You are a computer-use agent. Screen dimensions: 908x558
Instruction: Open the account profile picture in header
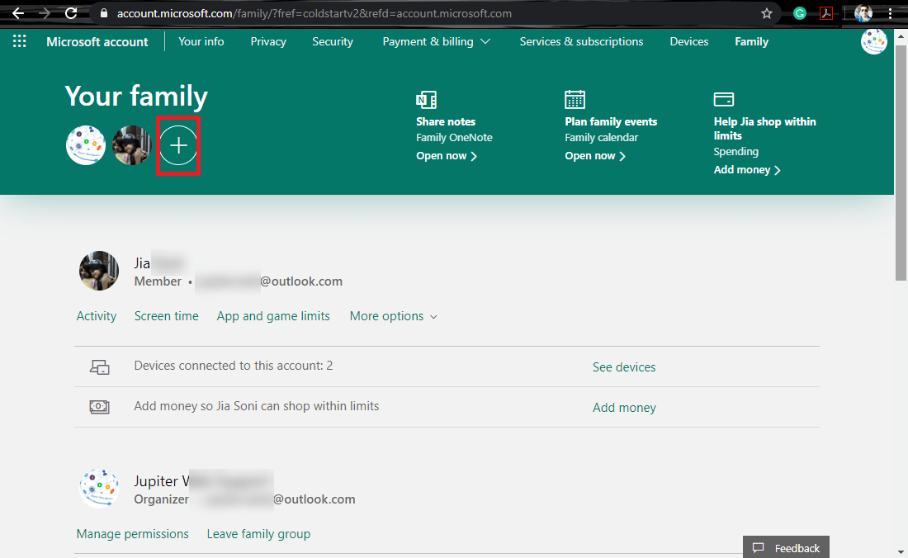[x=873, y=41]
